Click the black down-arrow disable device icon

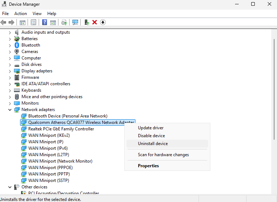(103, 22)
